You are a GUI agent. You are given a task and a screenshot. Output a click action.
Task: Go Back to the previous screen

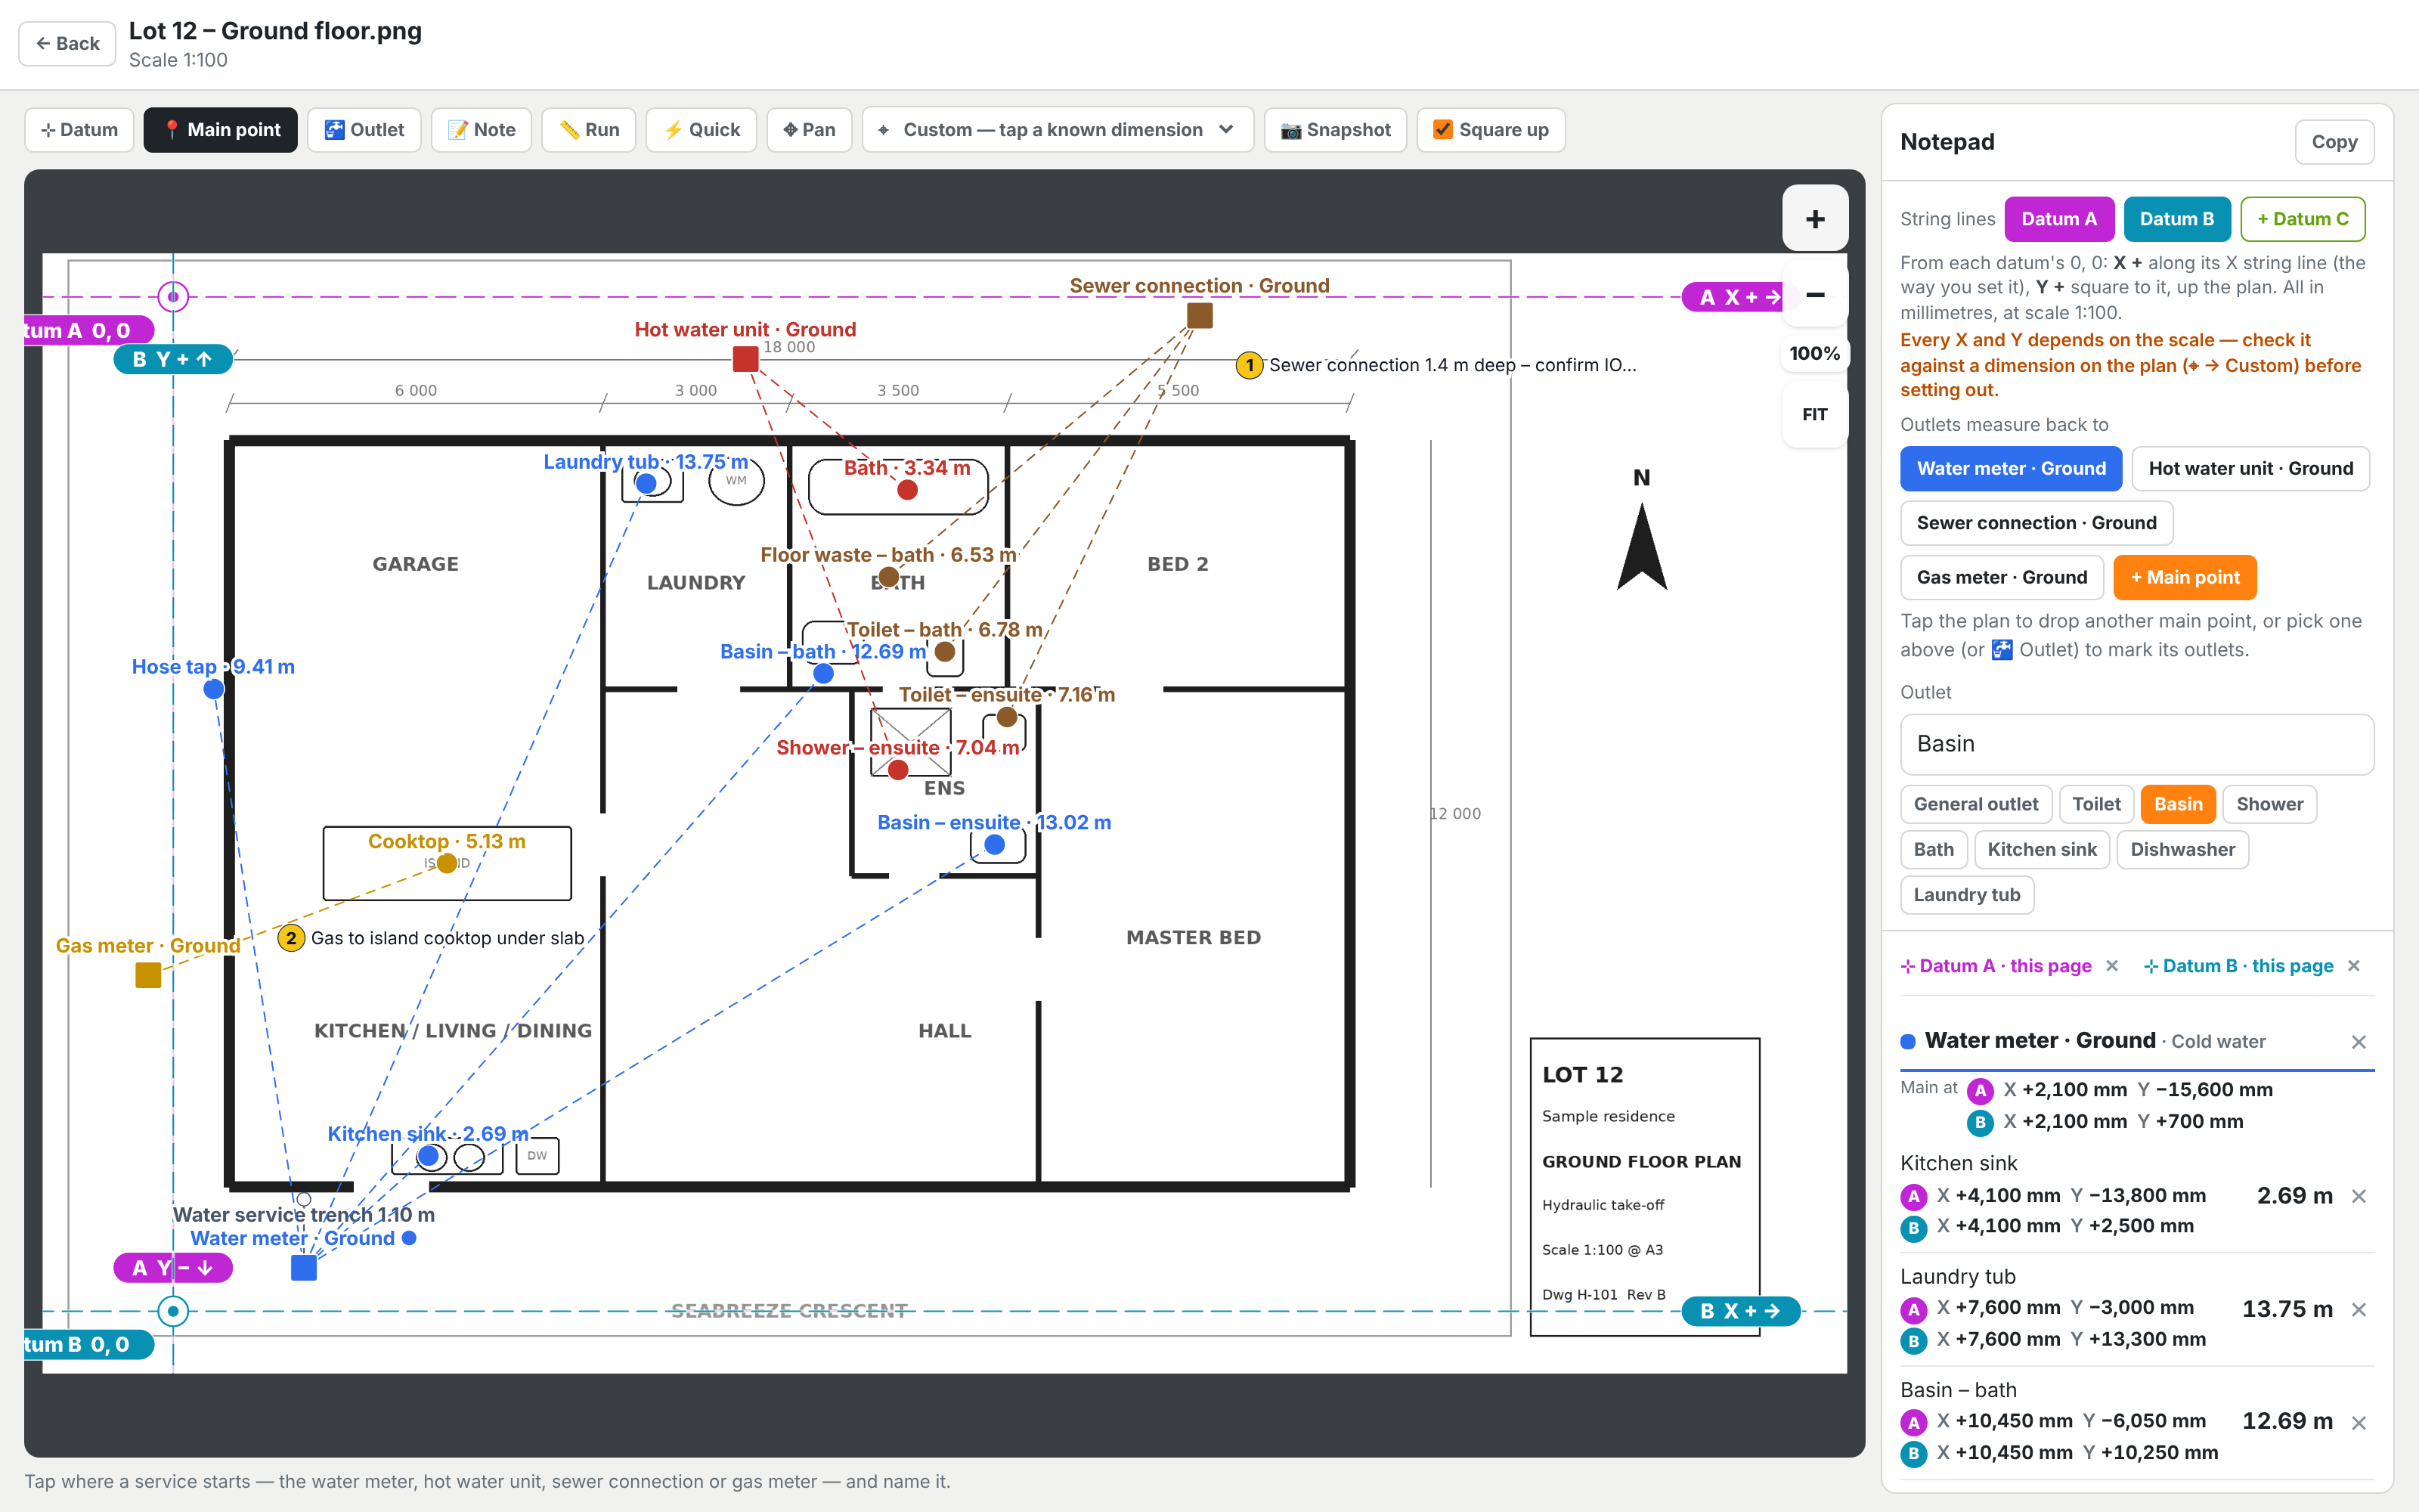click(68, 43)
